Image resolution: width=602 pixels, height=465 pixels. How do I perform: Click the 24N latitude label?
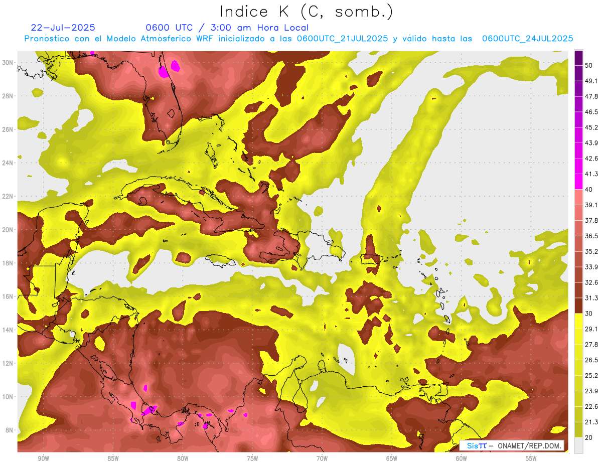click(x=8, y=163)
